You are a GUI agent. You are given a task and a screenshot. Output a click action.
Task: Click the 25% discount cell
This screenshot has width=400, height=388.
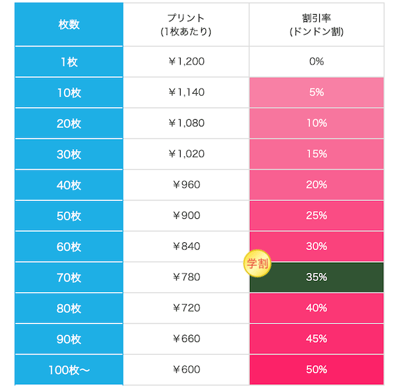coord(317,216)
